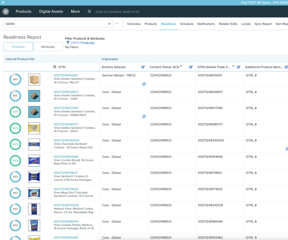This screenshot has width=288, height=240.
Task: Open product link 00071249017340
Action: click(66, 108)
